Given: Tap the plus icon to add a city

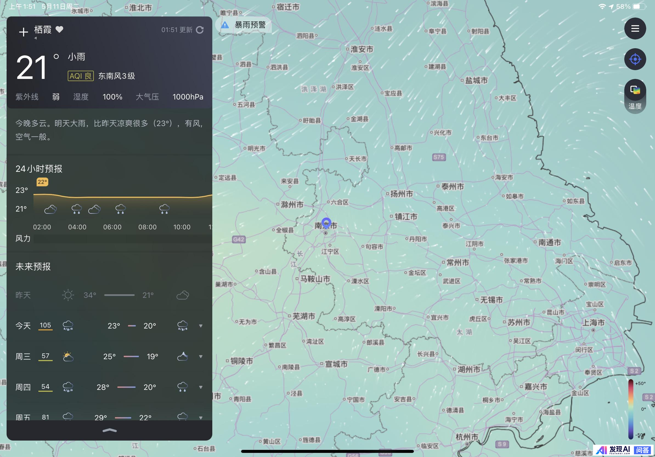Looking at the screenshot, I should tap(23, 32).
